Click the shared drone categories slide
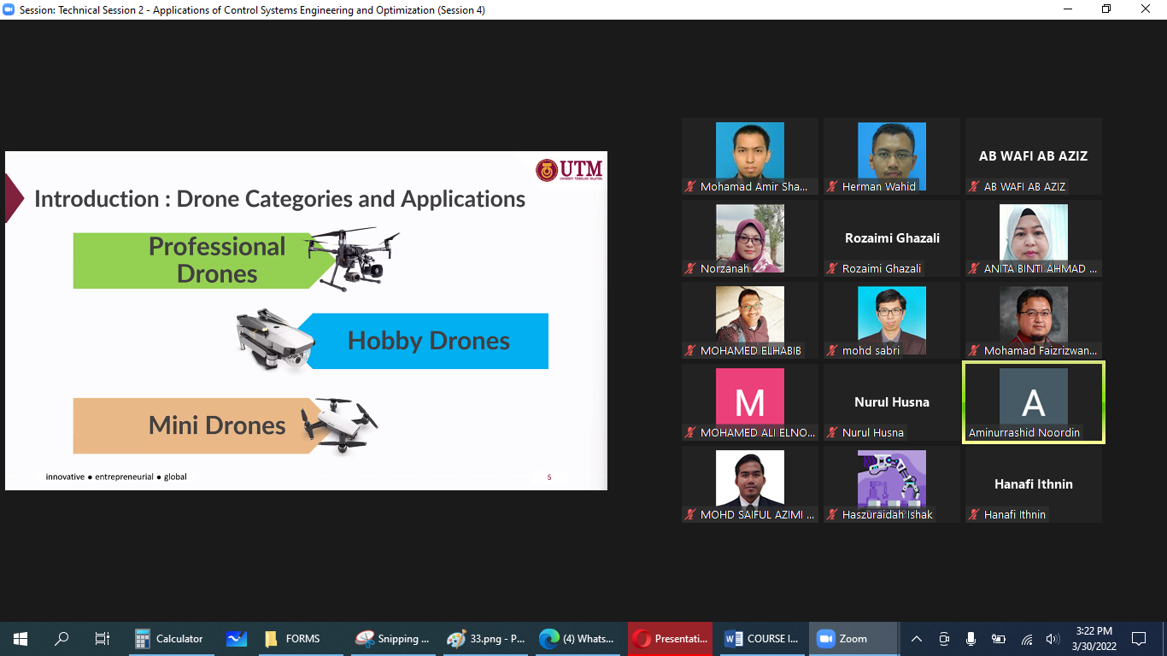Image resolution: width=1167 pixels, height=656 pixels. 306,320
